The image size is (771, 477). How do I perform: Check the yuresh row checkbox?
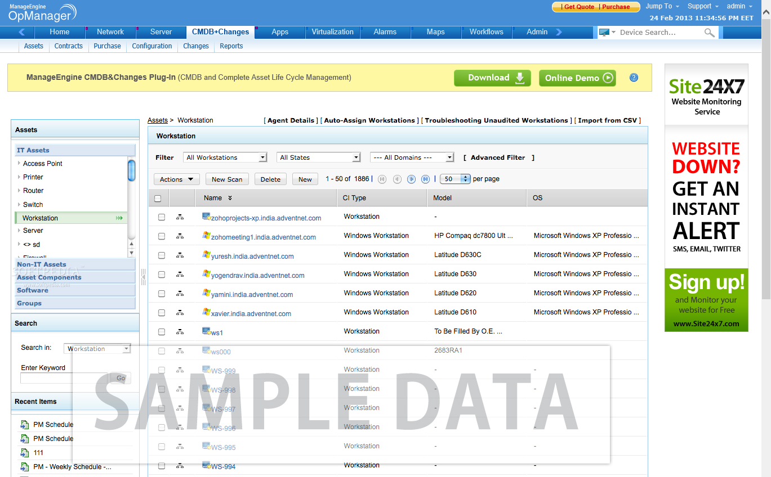pos(162,255)
